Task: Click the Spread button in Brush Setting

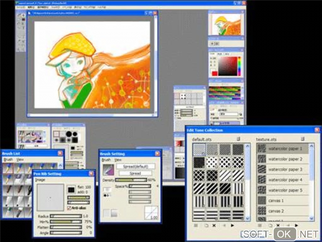Action: point(135,173)
